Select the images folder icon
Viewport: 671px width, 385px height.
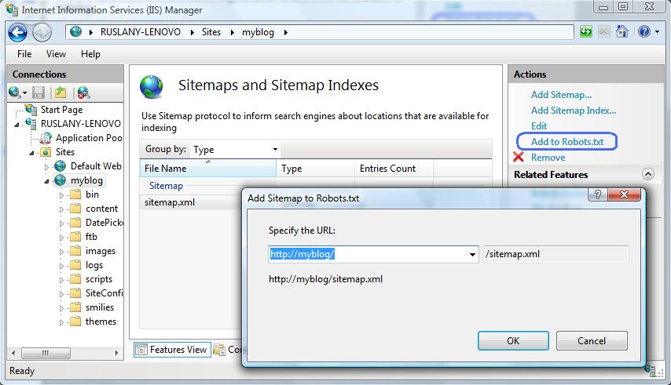[x=75, y=251]
